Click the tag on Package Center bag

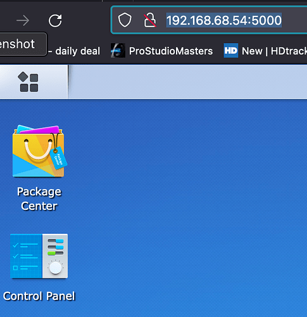click(58, 158)
